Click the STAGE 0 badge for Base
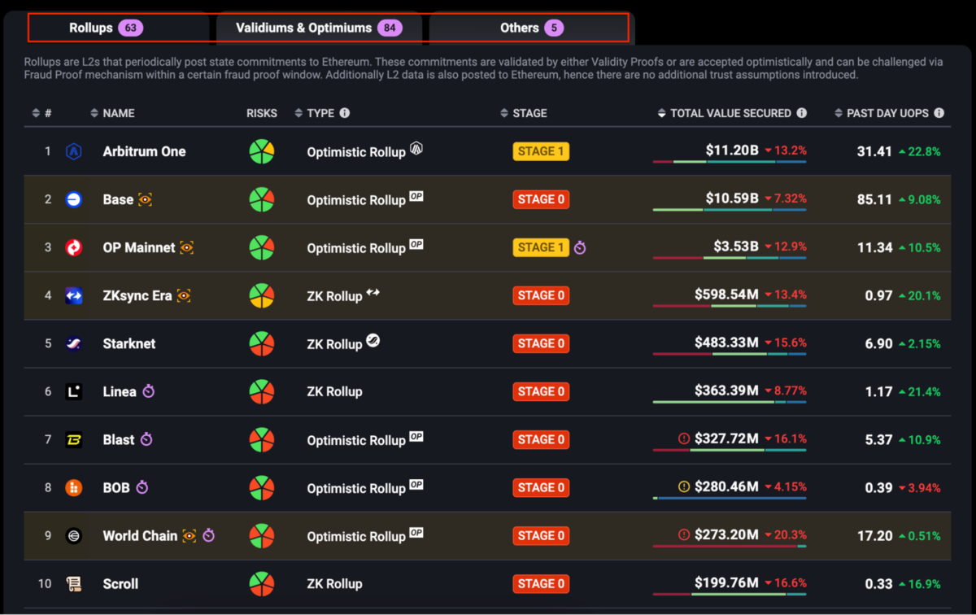The image size is (976, 615). 541,199
